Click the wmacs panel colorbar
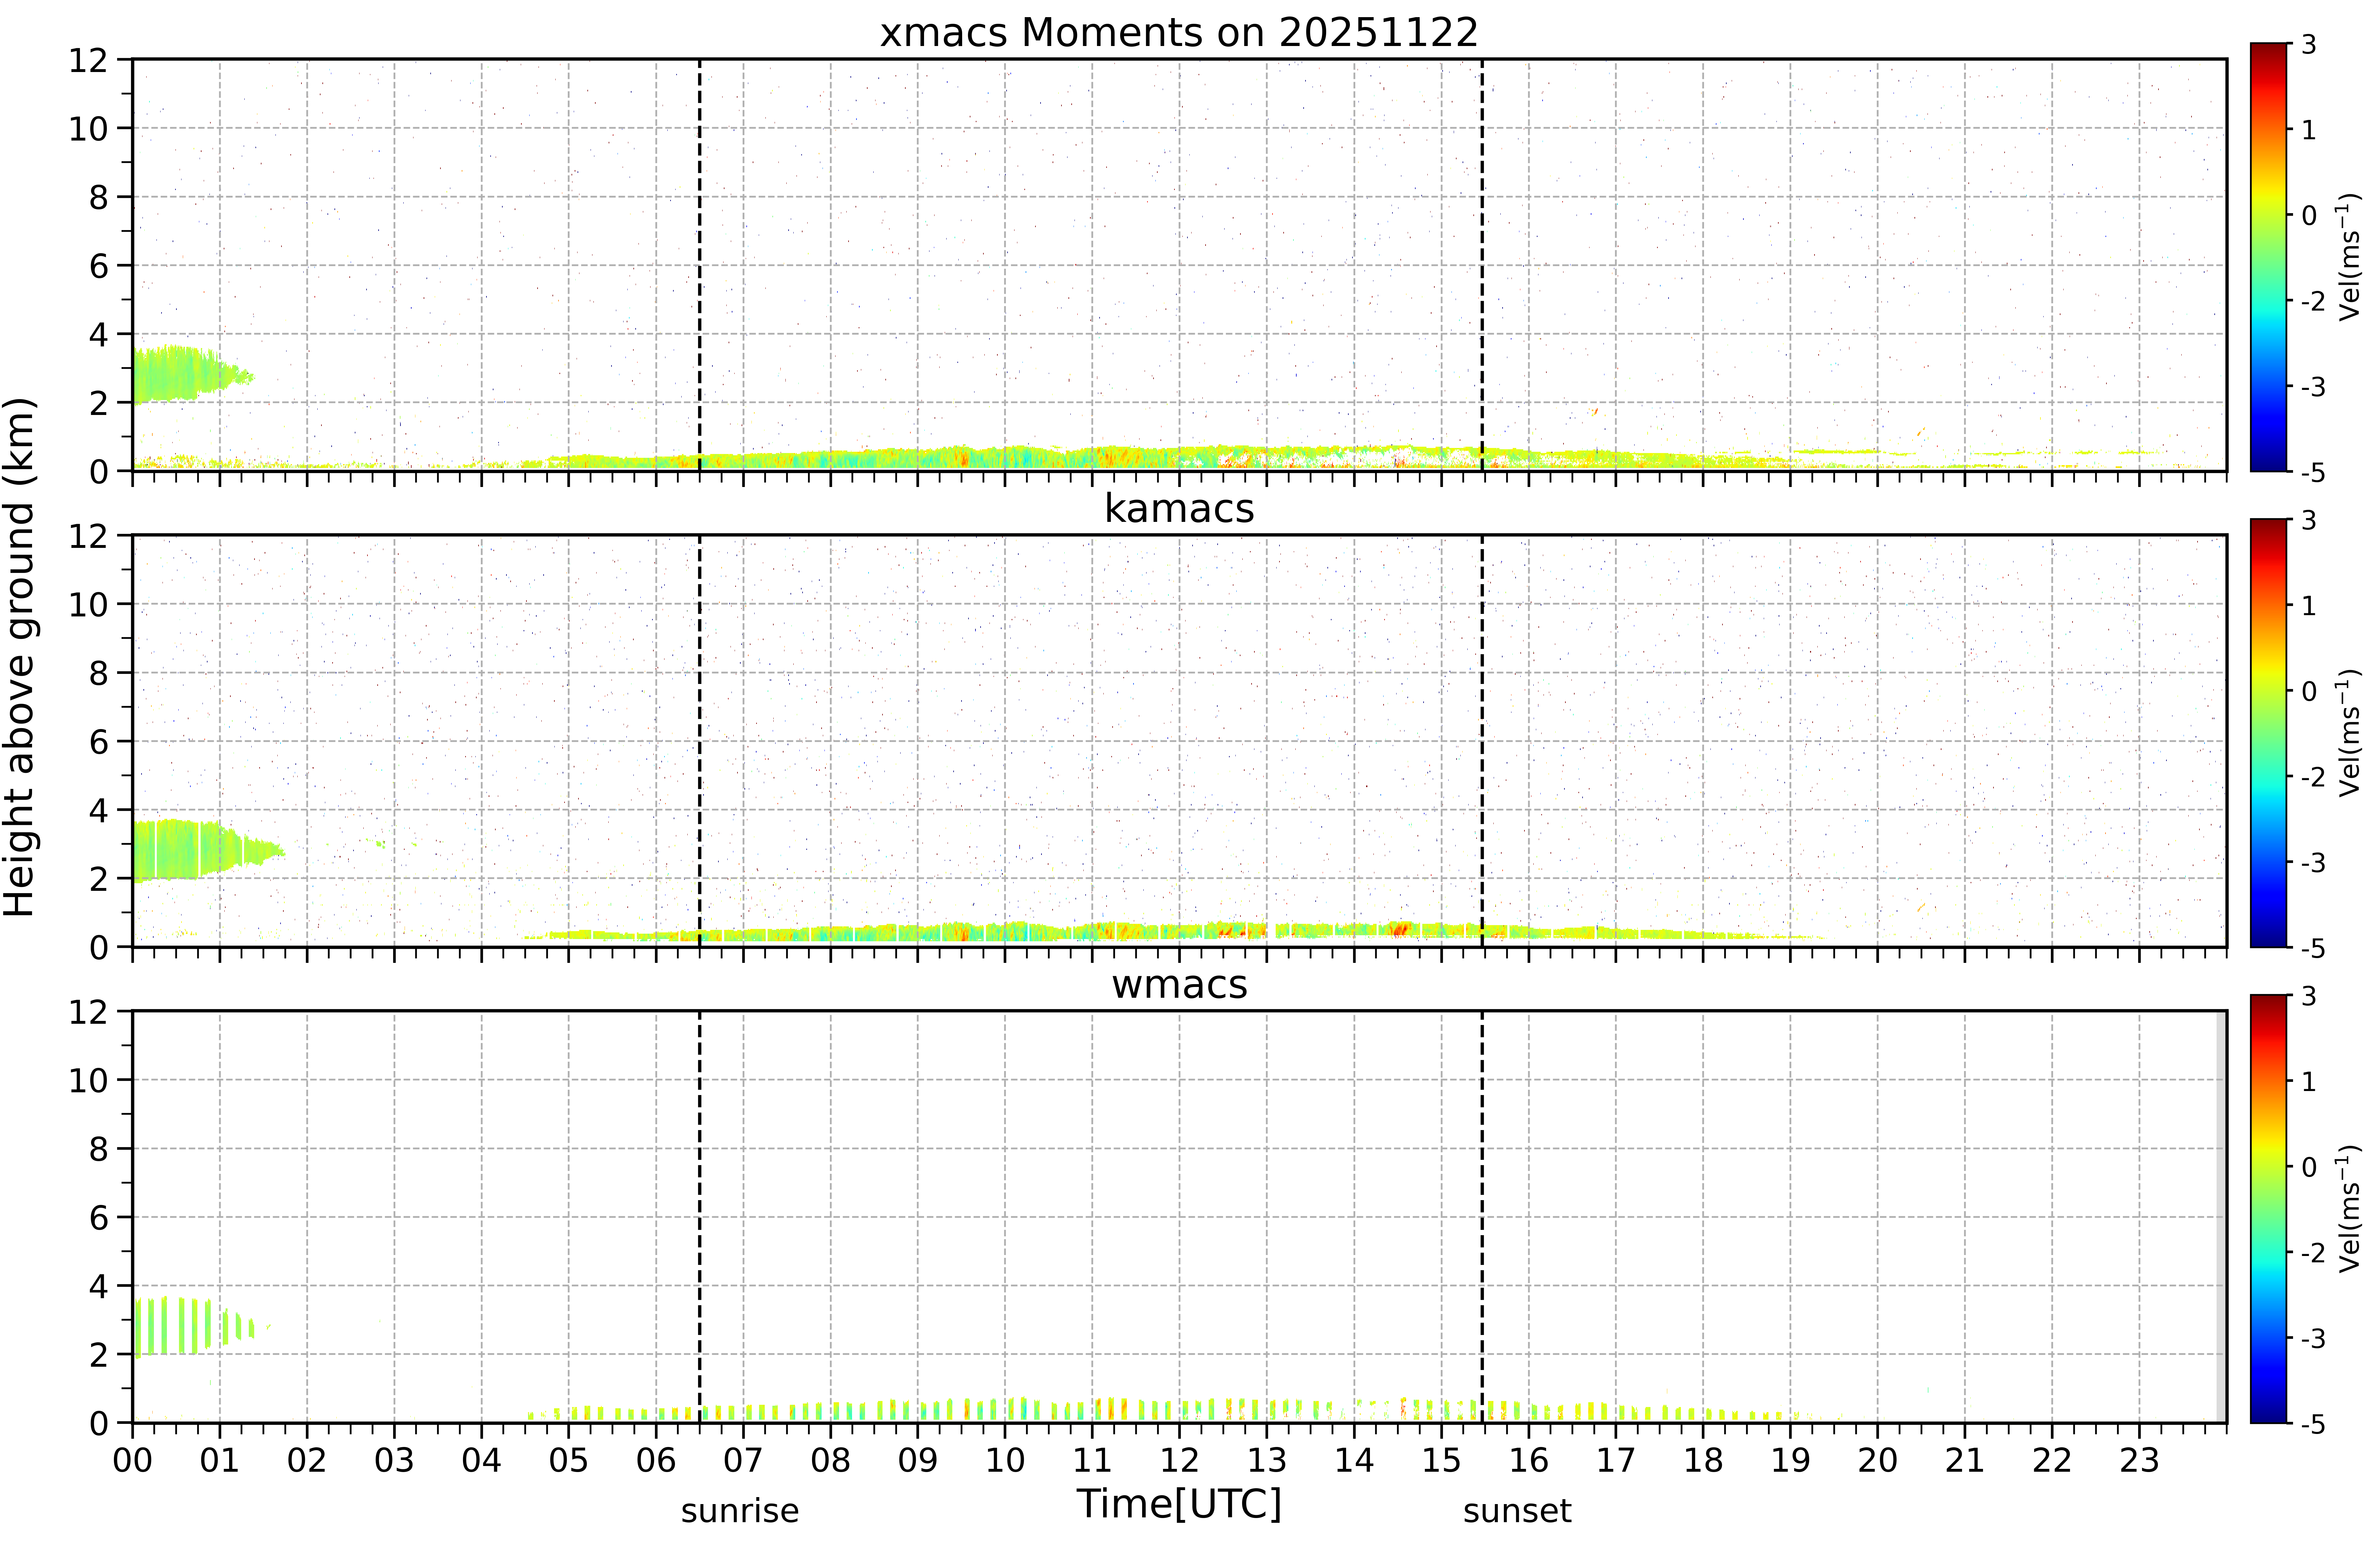This screenshot has height=1545, width=2380. pos(2268,1209)
